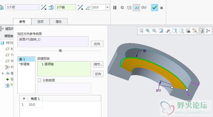Enable the 分割曲面 checkbox

point(39,80)
